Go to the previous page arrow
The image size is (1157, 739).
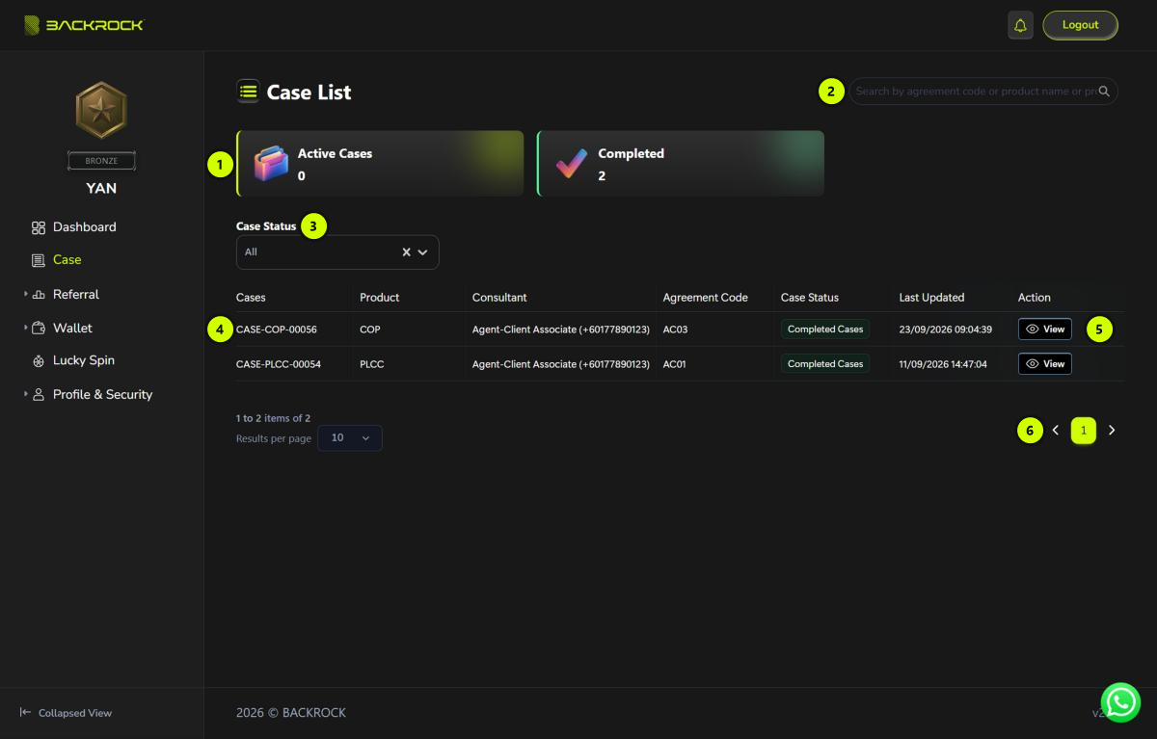[x=1056, y=431]
